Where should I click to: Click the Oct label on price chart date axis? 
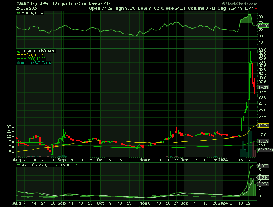pos(100,160)
